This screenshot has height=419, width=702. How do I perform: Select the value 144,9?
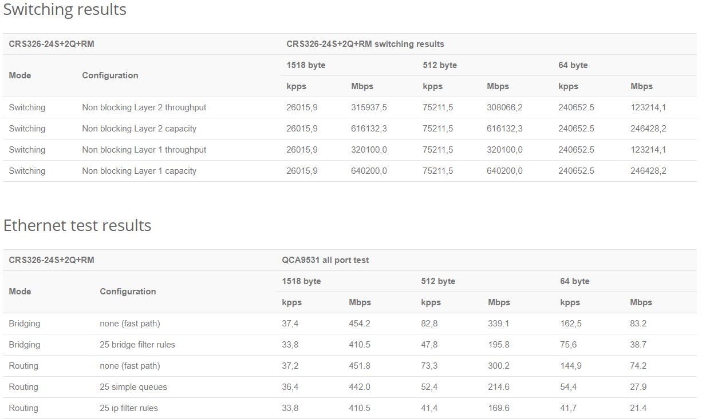(571, 366)
